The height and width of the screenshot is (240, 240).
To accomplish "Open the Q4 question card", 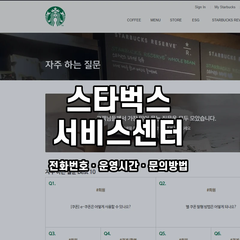I will click(x=128, y=234).
